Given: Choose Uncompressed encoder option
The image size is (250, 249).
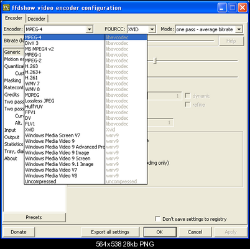Looking at the screenshot, I should 86,182.
